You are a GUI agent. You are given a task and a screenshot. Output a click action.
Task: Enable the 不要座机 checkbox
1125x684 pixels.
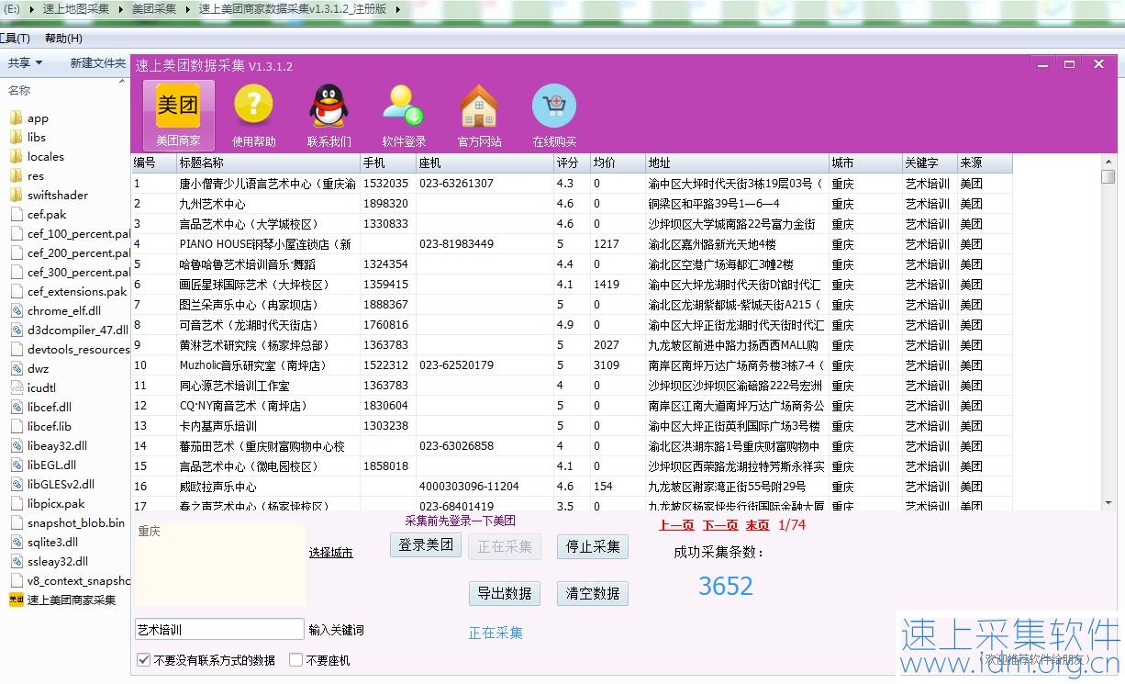pyautogui.click(x=295, y=659)
